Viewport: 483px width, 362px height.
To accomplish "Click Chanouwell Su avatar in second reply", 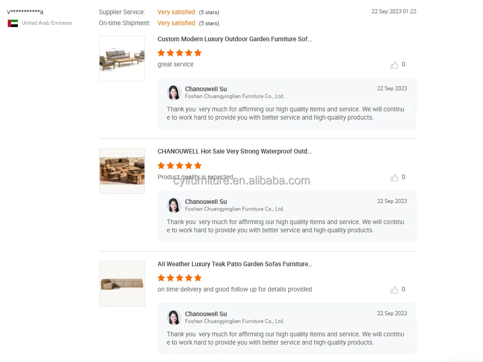I will pos(174,205).
